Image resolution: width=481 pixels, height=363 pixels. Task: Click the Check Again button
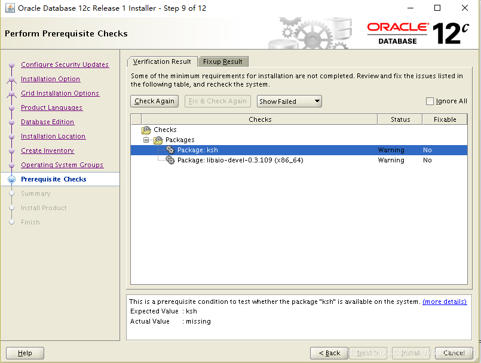click(x=154, y=101)
